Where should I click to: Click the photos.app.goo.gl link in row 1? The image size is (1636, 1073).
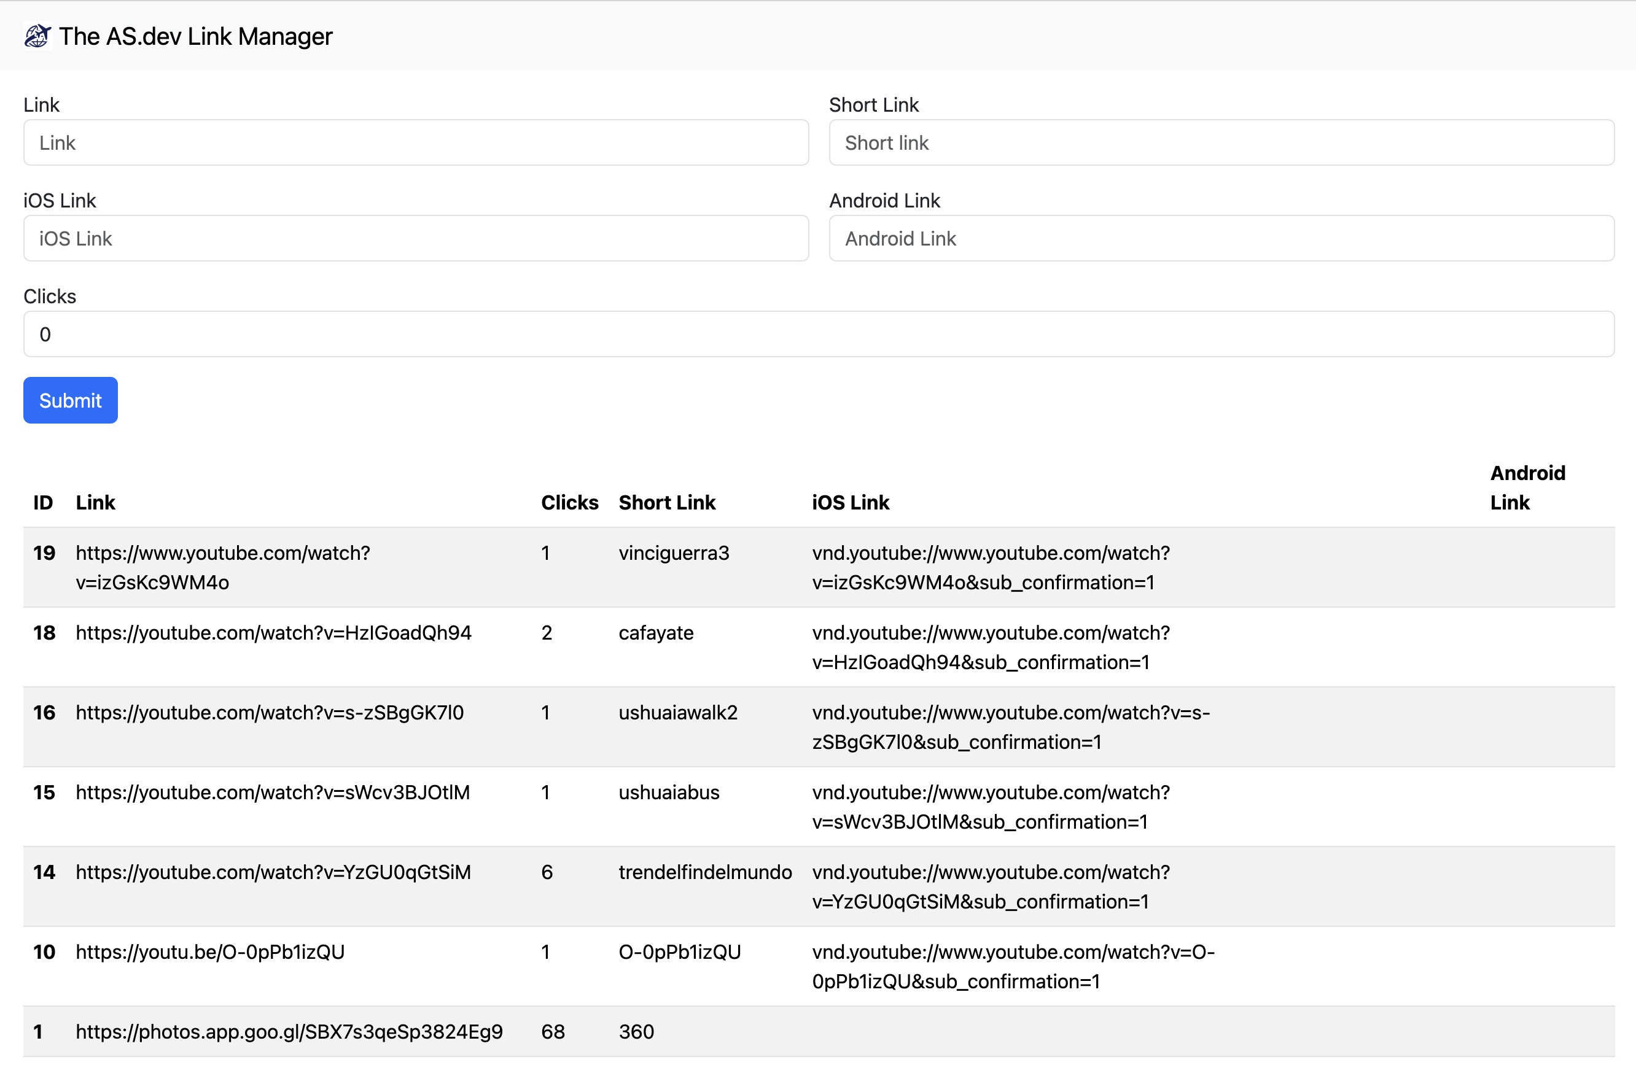click(289, 1031)
